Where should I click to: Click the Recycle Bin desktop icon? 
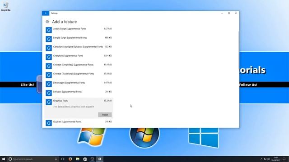(5, 6)
